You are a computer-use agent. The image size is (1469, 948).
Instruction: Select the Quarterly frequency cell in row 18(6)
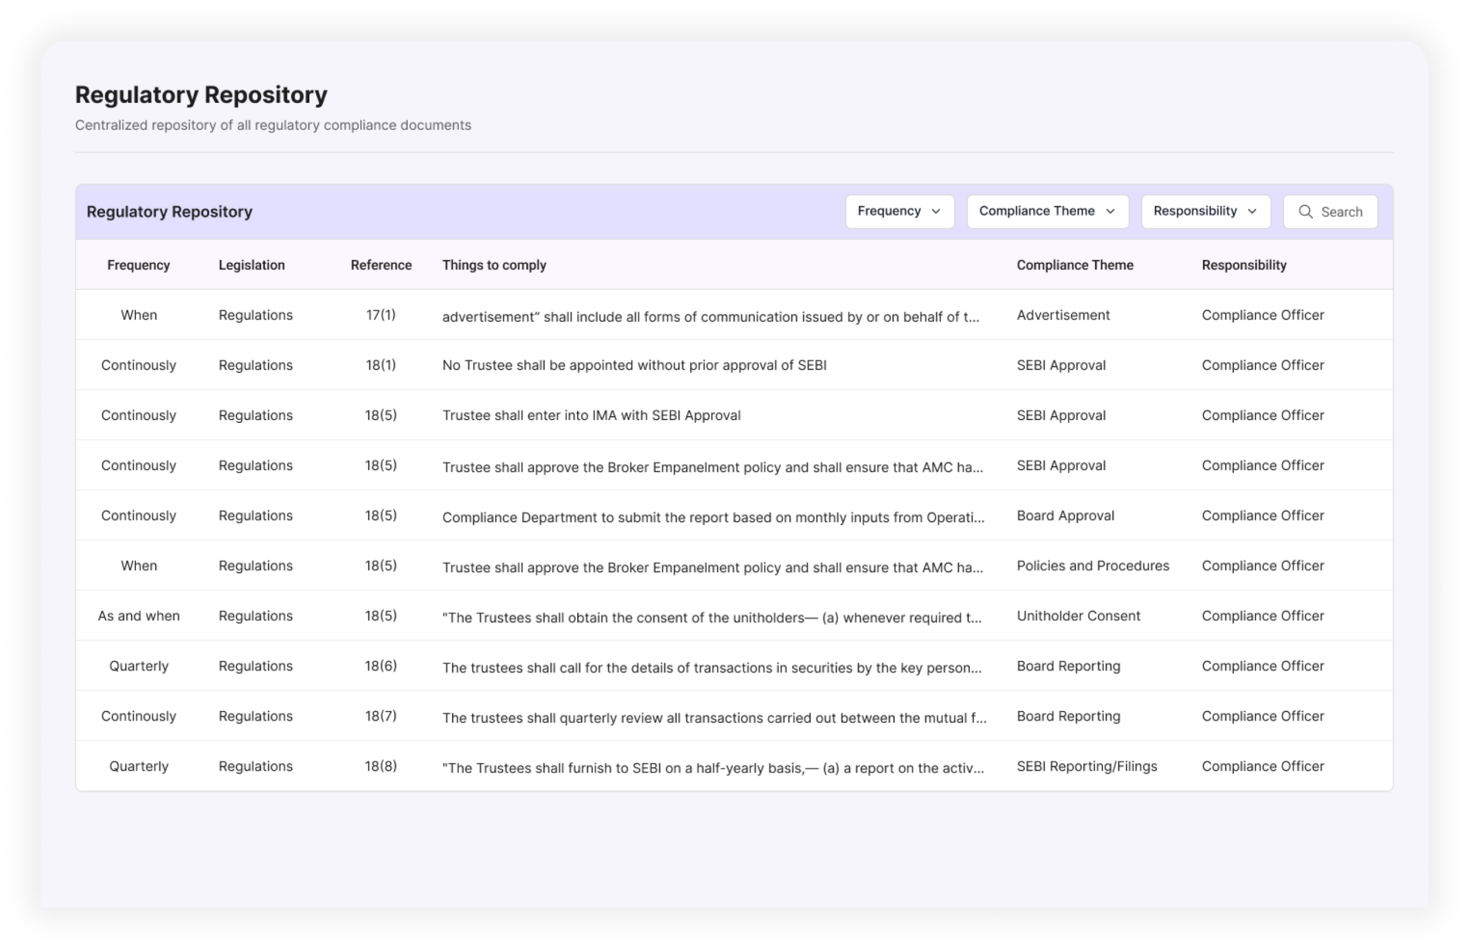click(x=138, y=666)
